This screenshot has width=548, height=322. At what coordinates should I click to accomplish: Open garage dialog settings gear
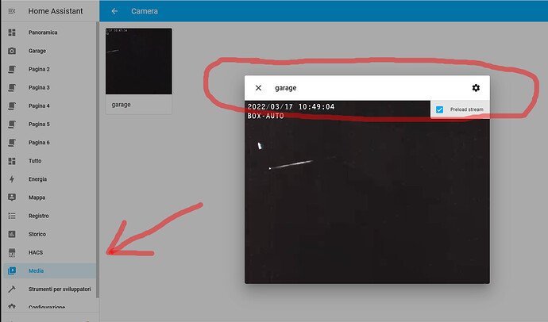coord(476,88)
